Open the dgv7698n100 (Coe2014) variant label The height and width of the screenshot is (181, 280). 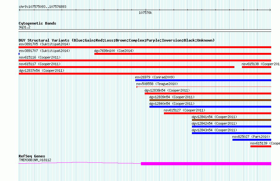coord(114,51)
